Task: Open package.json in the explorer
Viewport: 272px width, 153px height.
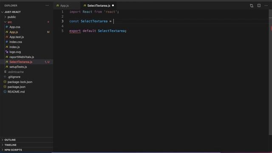Action: [x=17, y=87]
